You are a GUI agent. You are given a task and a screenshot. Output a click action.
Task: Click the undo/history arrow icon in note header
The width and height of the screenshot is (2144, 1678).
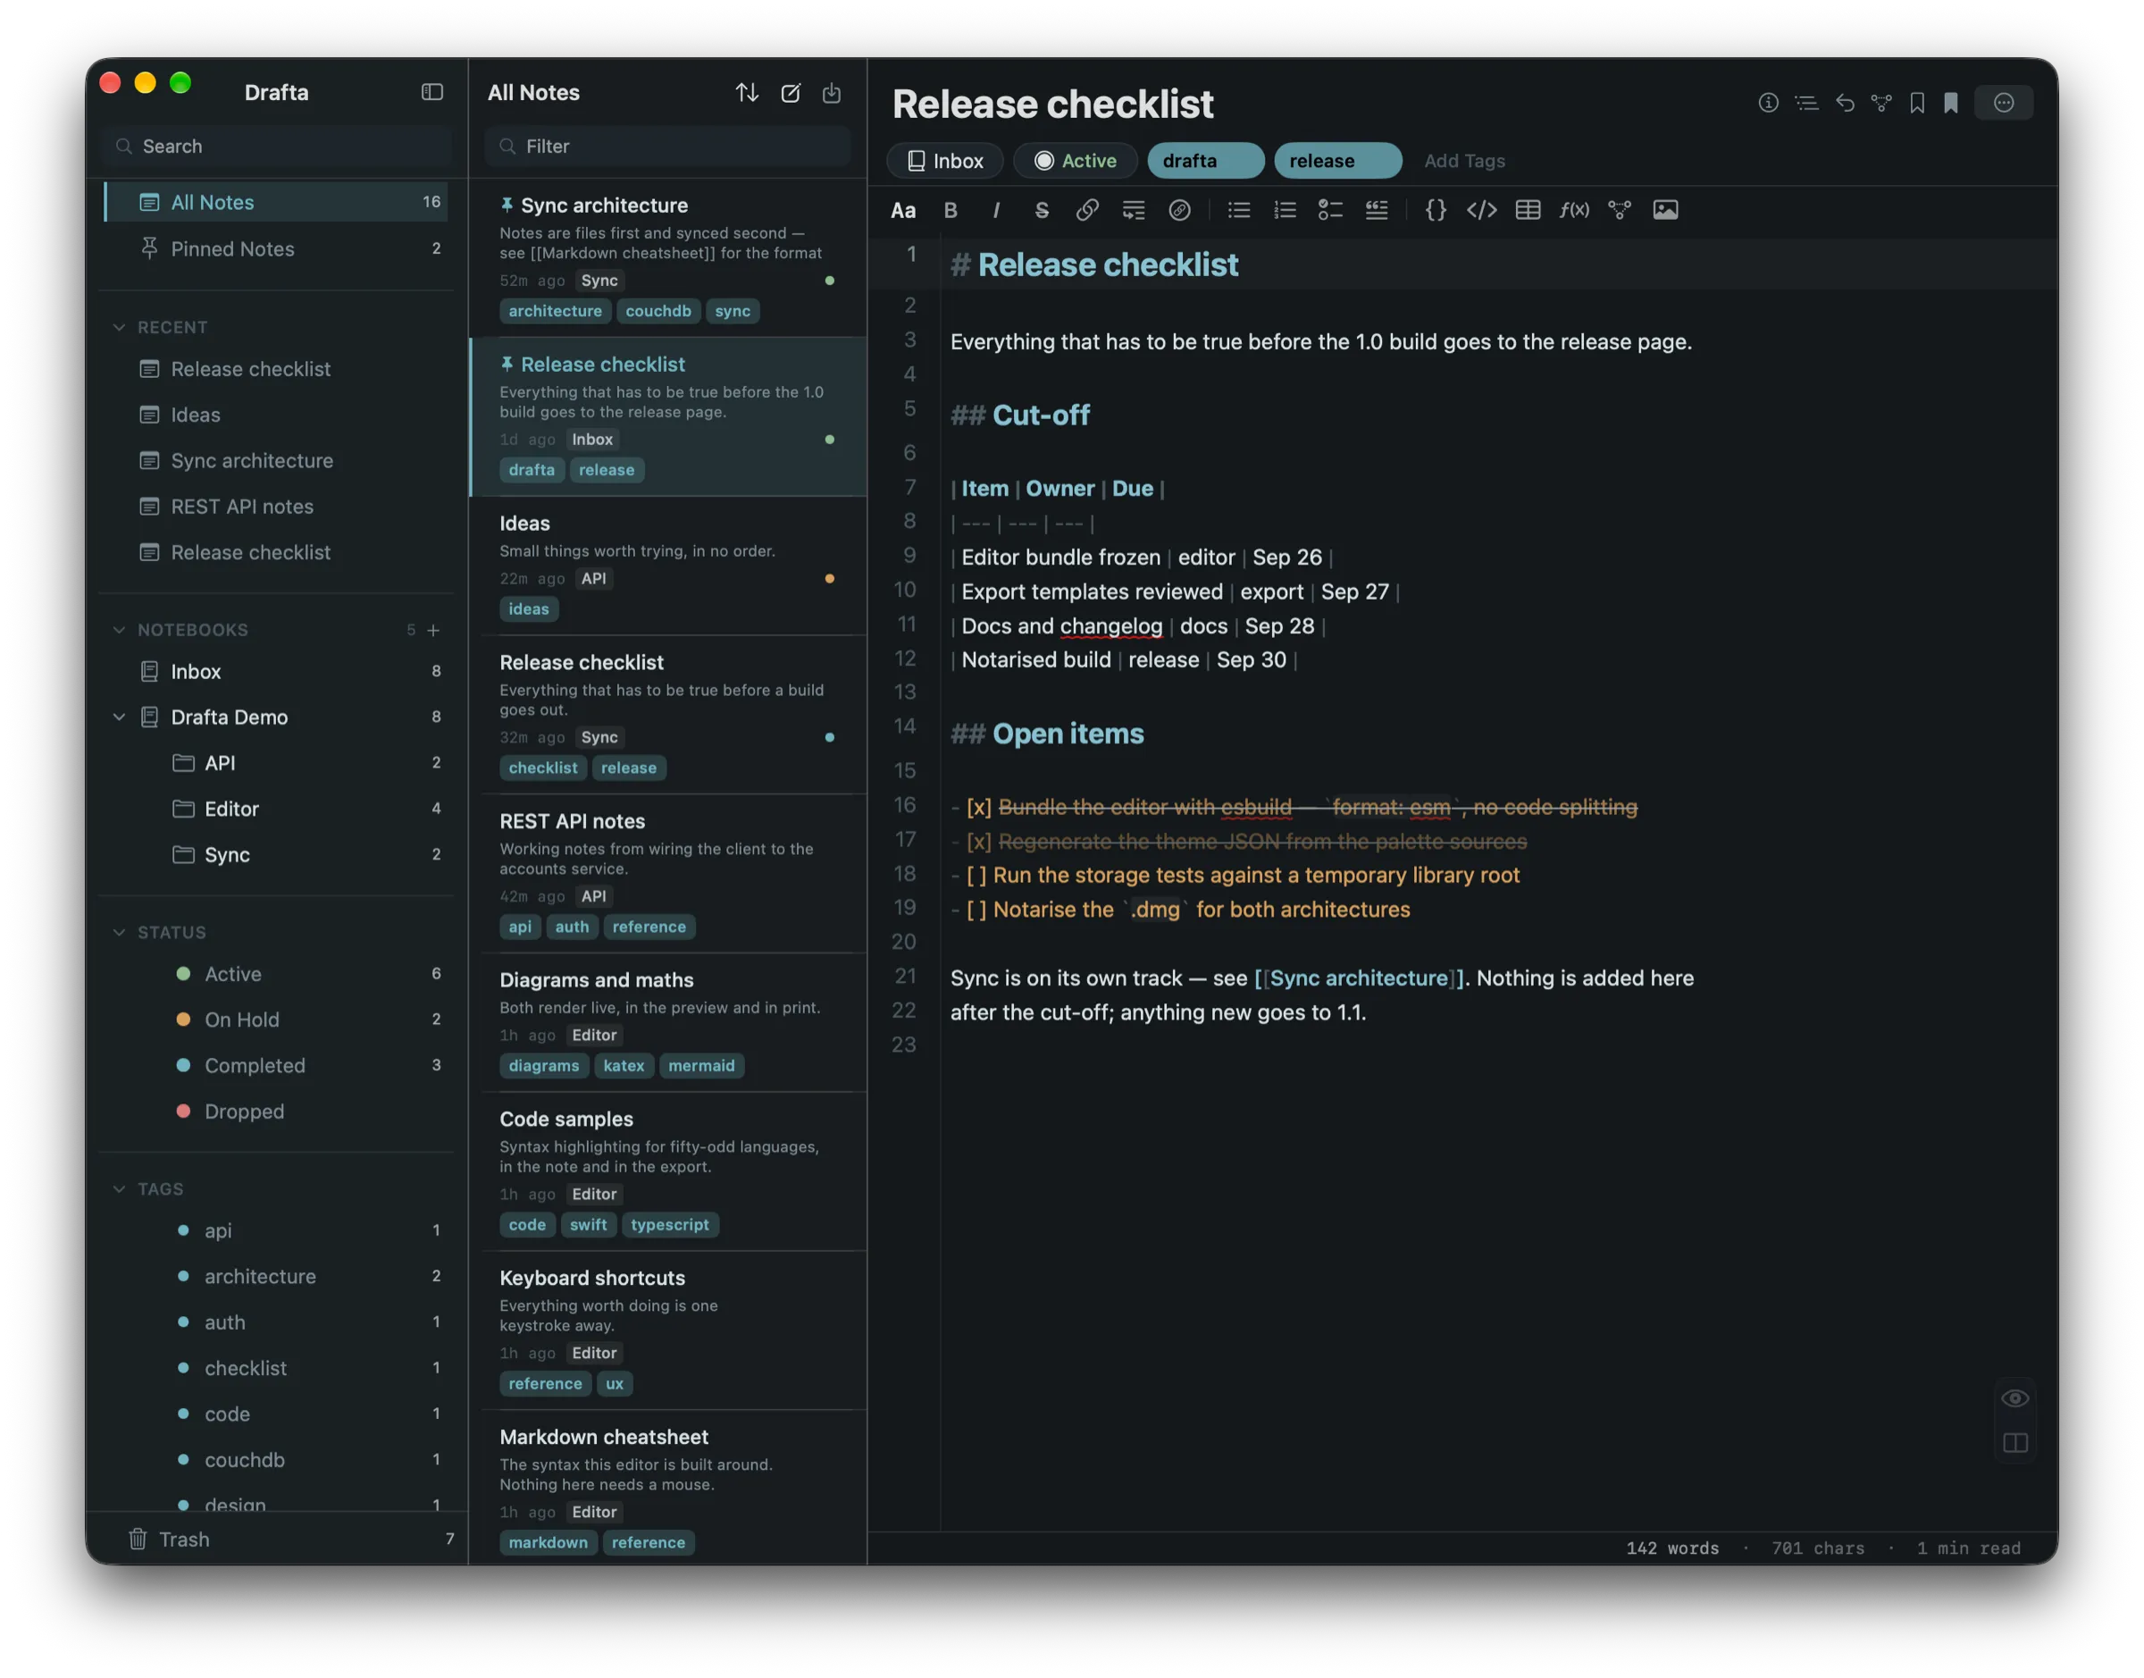(x=1845, y=103)
